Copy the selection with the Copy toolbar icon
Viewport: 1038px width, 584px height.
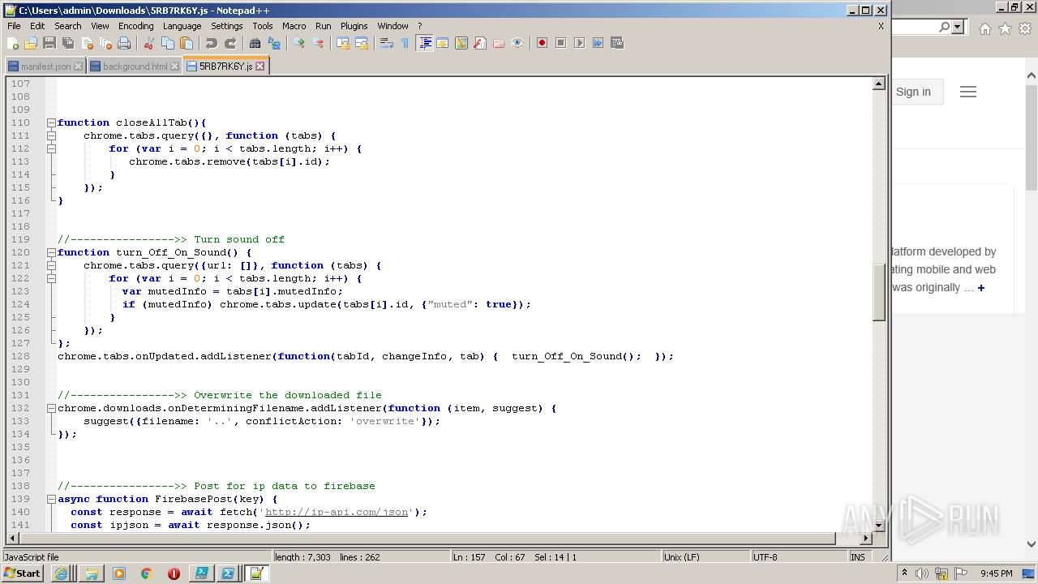click(x=168, y=43)
